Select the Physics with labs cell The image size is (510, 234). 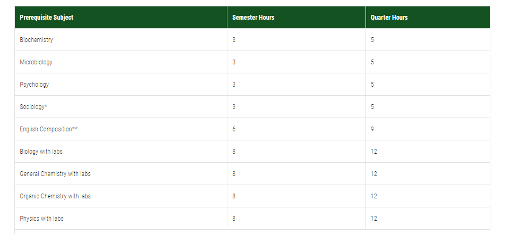(121, 219)
